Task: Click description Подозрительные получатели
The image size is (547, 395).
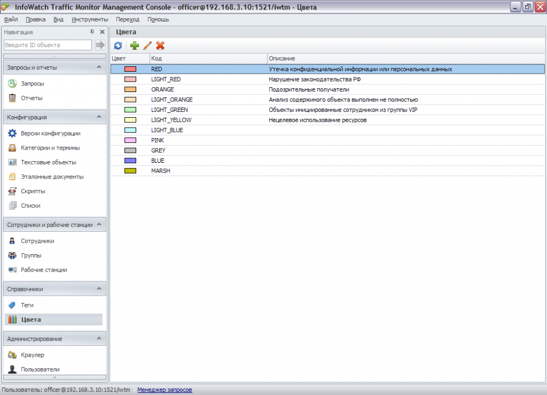Action: [x=309, y=89]
